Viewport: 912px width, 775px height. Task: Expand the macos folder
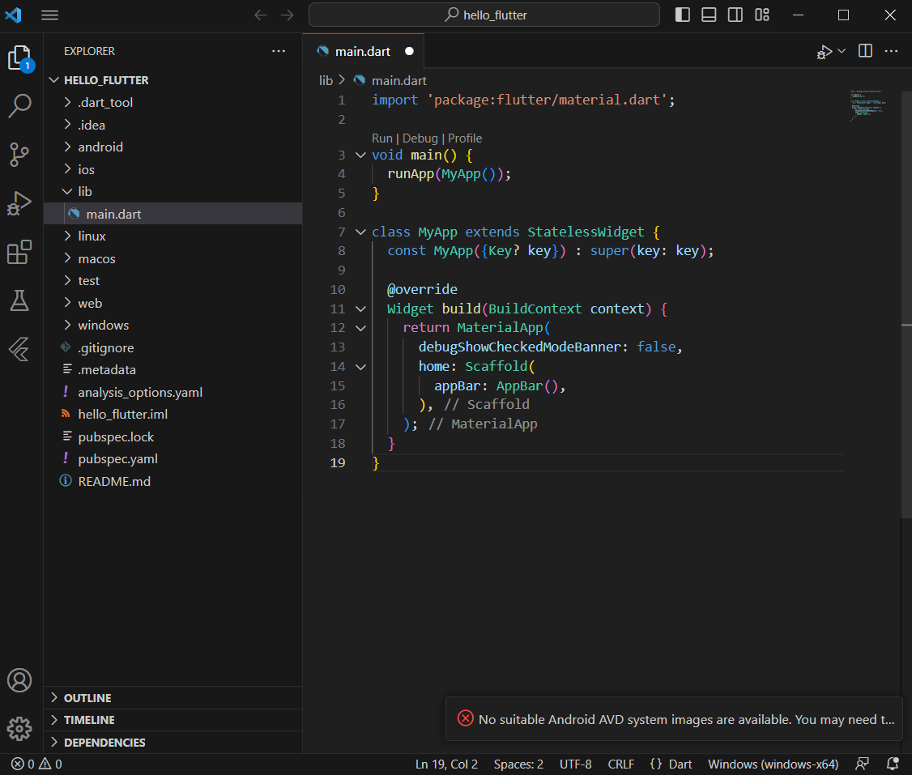pos(173,258)
